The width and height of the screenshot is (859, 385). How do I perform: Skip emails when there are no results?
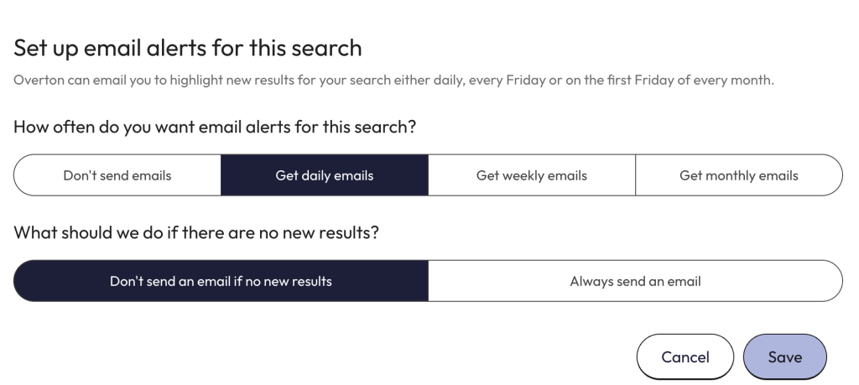pyautogui.click(x=221, y=281)
